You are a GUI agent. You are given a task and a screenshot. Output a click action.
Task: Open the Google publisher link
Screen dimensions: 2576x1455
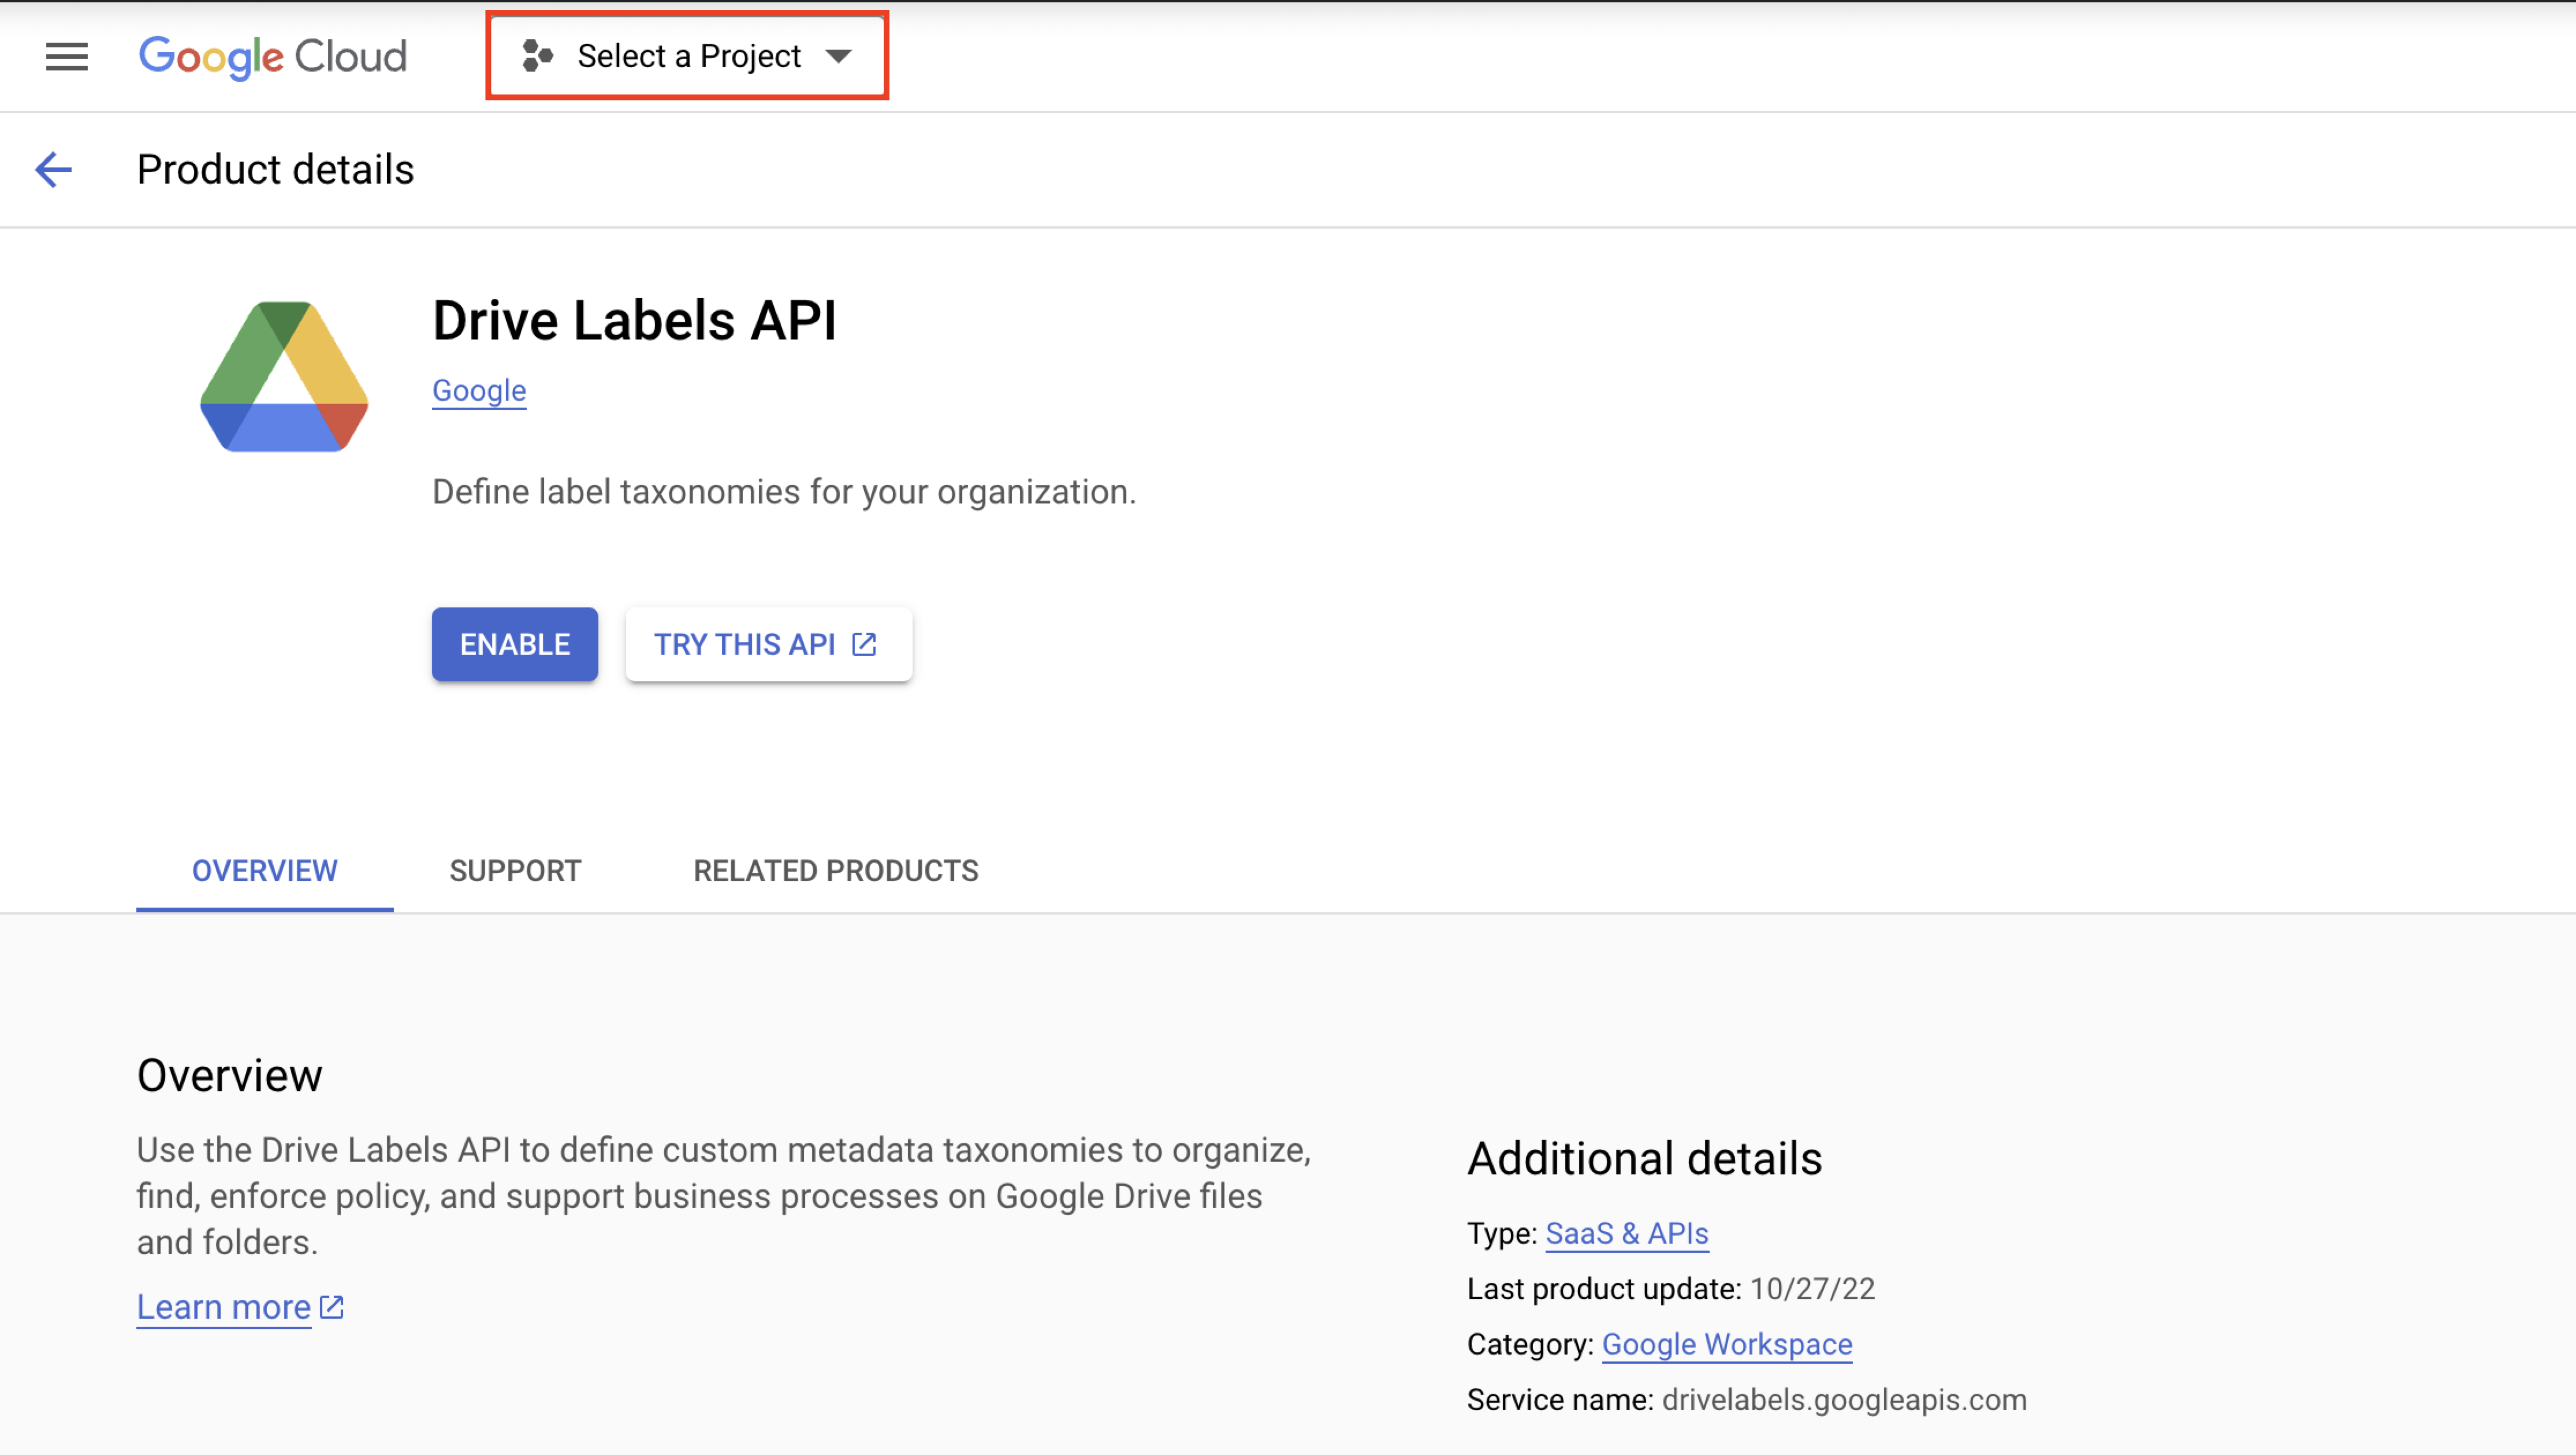(x=479, y=391)
